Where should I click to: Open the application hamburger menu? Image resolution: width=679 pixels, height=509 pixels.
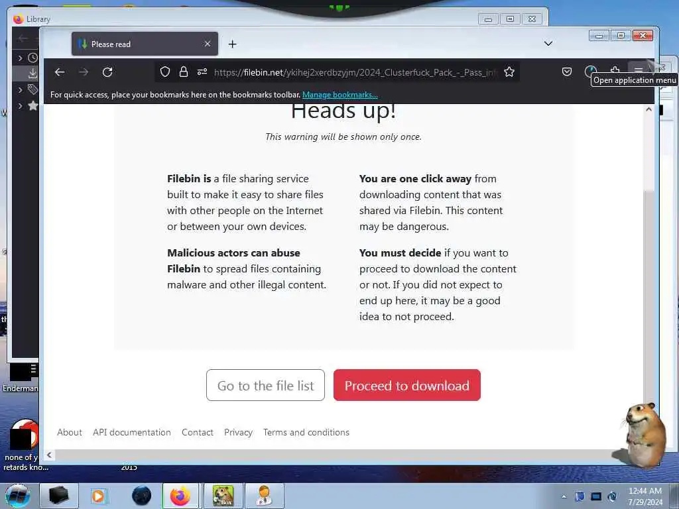coord(639,70)
